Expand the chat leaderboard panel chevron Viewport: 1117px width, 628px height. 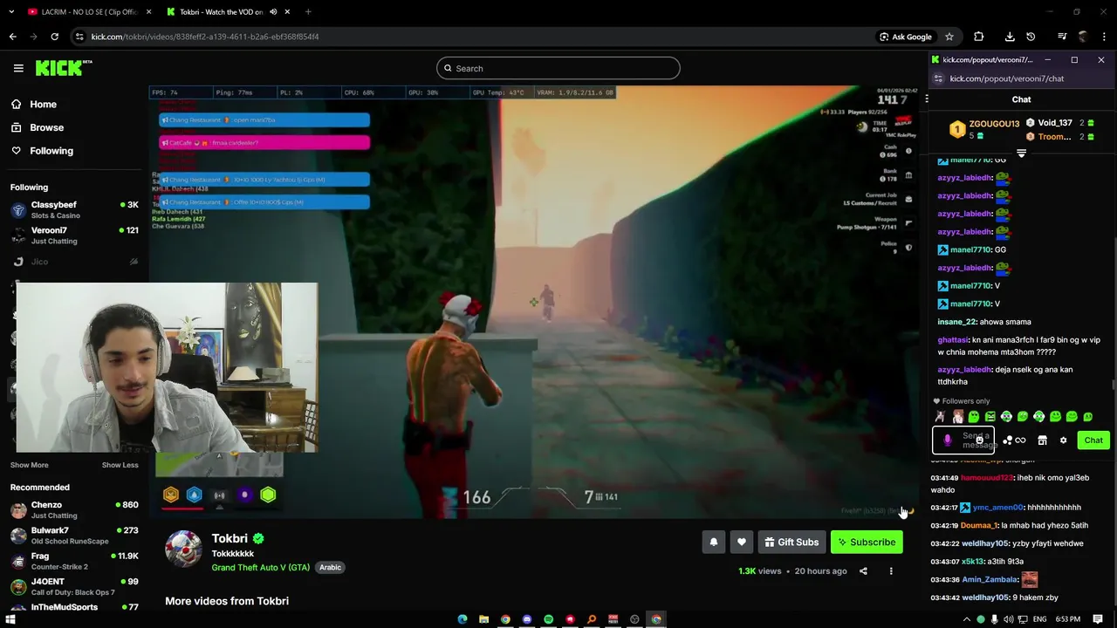1021,154
